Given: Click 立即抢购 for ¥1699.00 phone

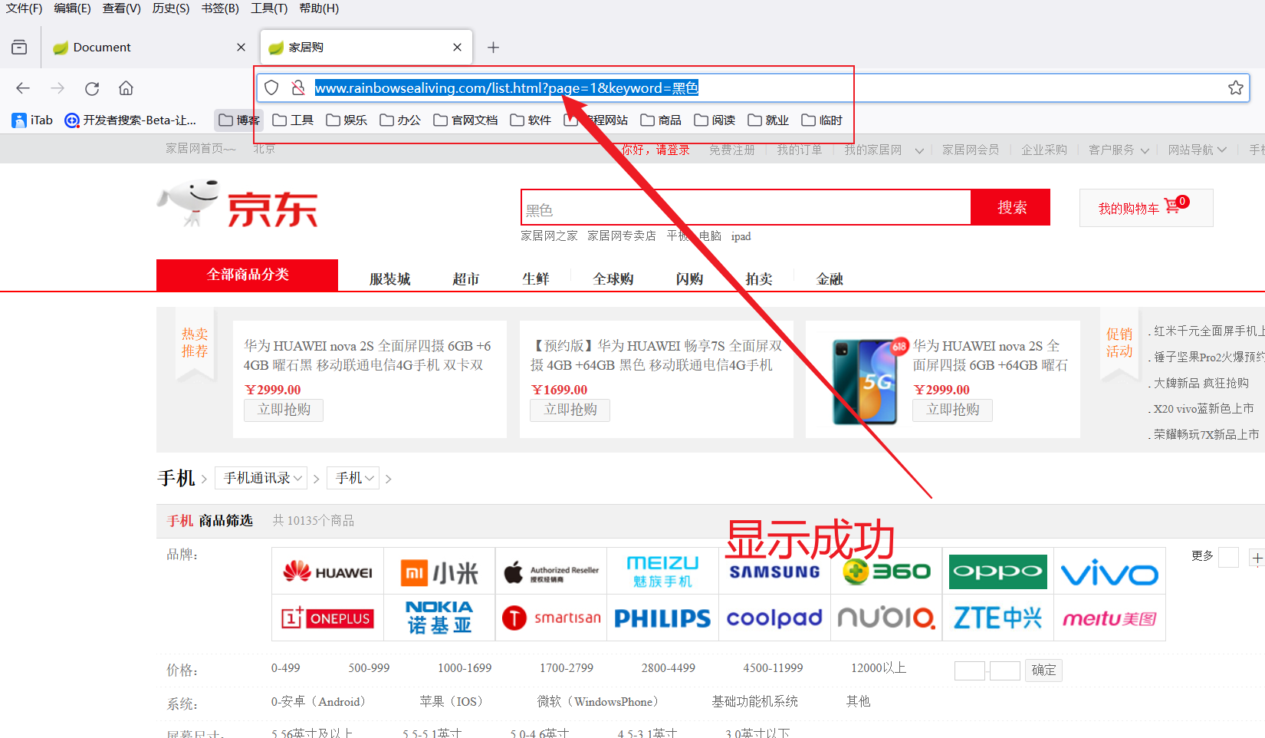Looking at the screenshot, I should (x=570, y=410).
